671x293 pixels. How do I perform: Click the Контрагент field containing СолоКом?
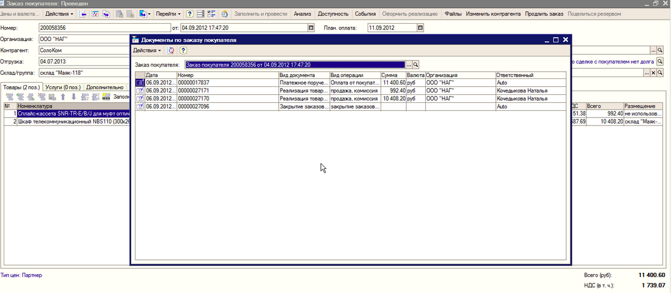pyautogui.click(x=84, y=50)
